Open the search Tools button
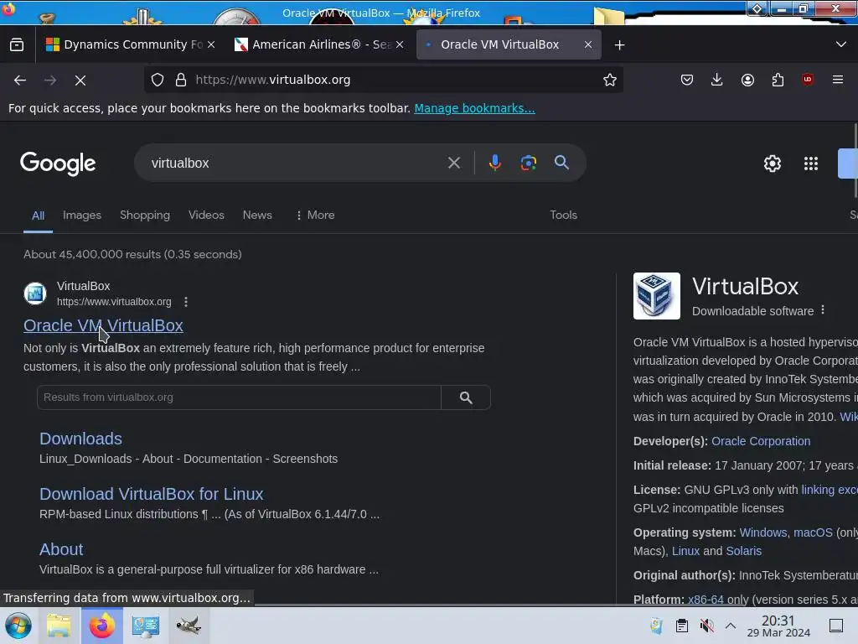 [x=564, y=216]
